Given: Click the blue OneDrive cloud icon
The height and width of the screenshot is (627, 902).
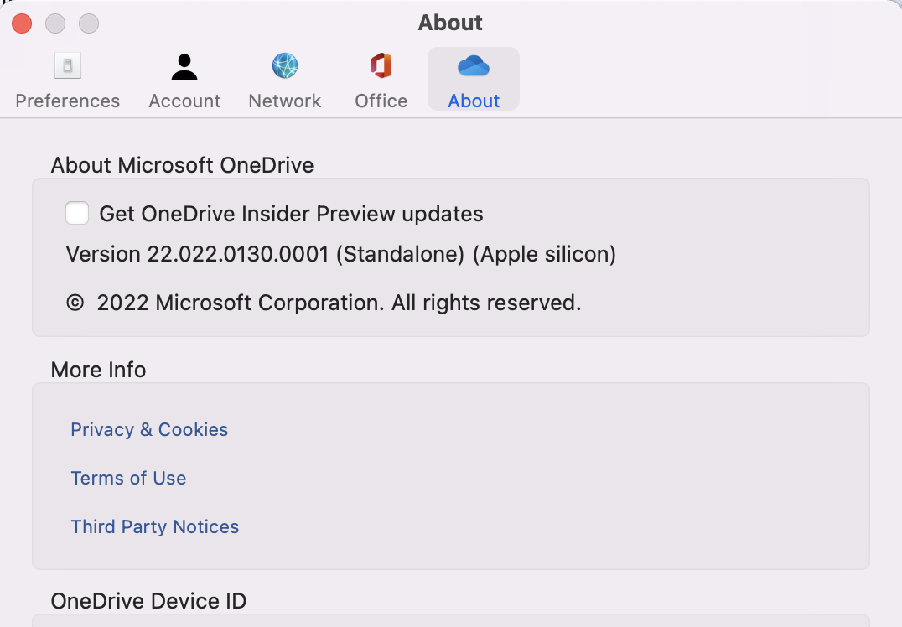Looking at the screenshot, I should (474, 66).
